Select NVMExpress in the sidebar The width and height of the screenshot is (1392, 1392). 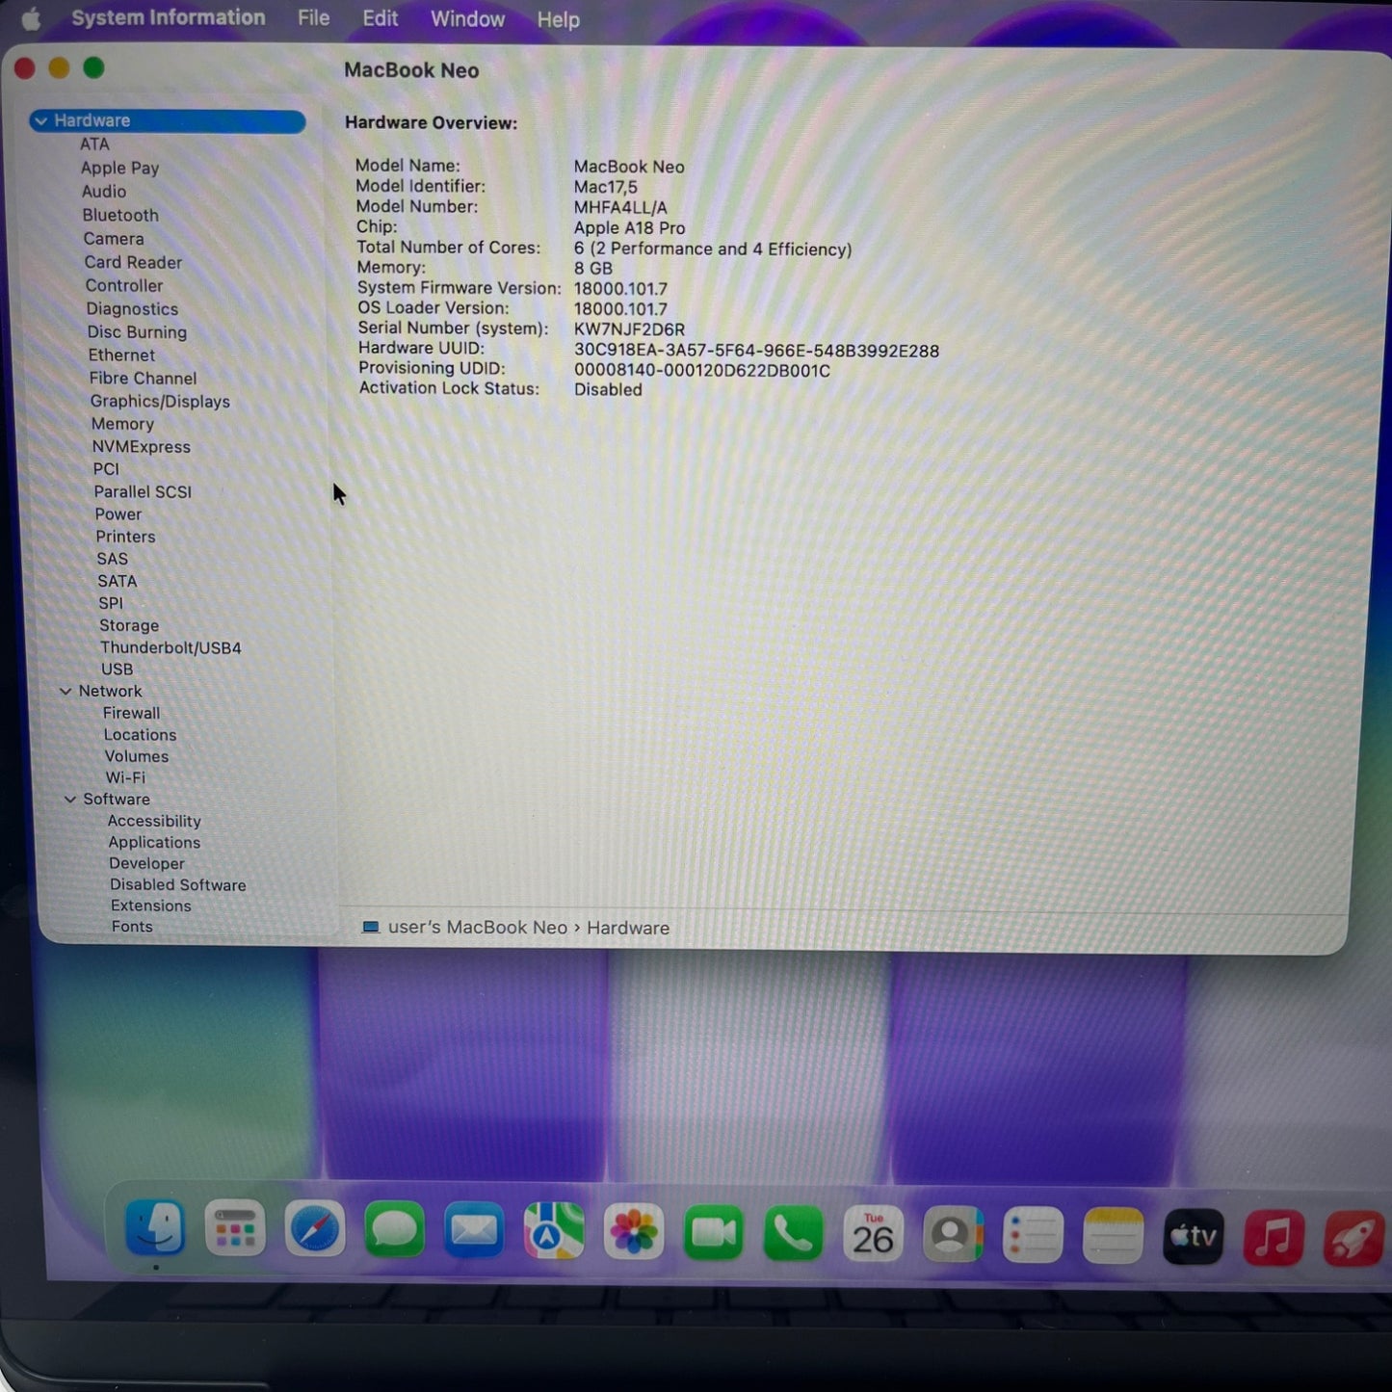[142, 447]
